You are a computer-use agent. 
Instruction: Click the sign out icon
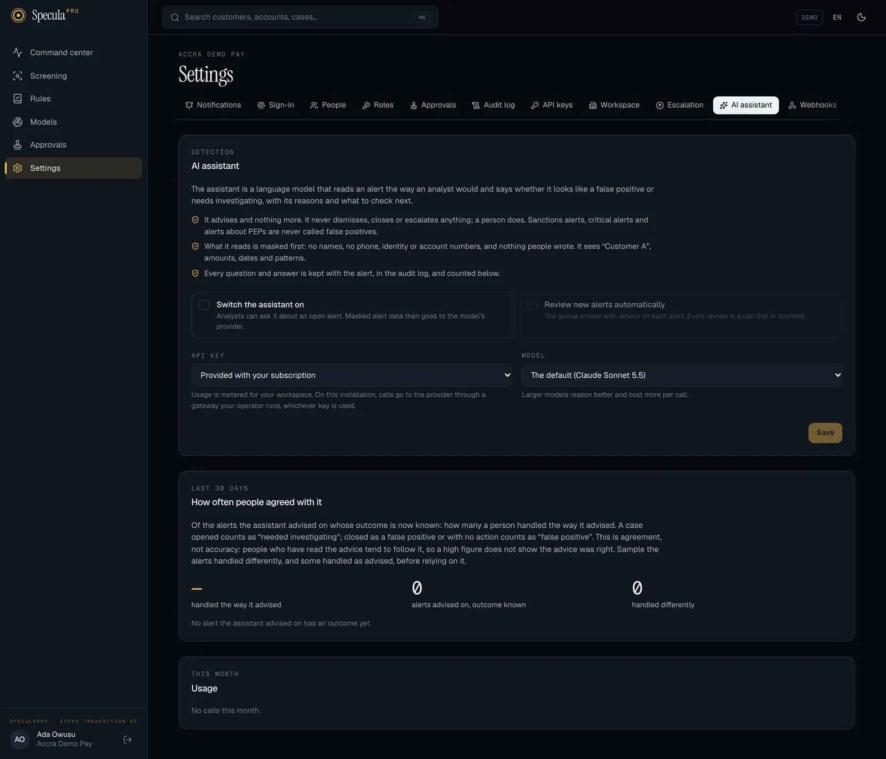pyautogui.click(x=127, y=740)
